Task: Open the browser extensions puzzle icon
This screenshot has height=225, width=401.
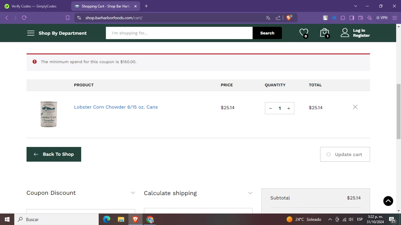Action: (x=343, y=18)
